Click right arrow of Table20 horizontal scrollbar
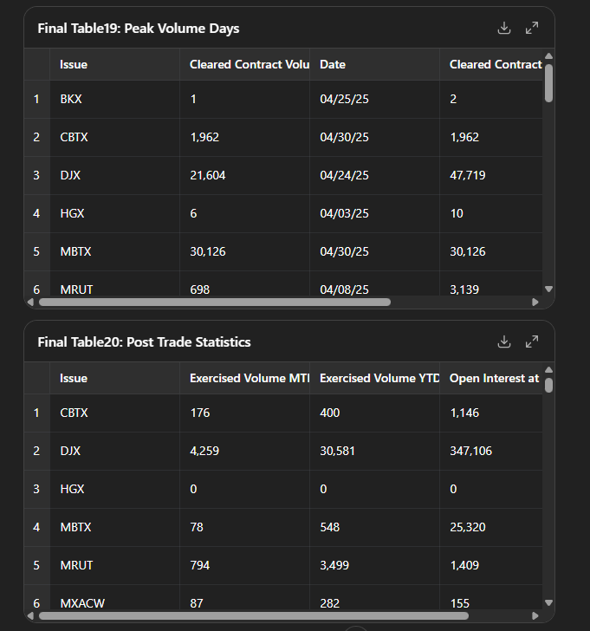The height and width of the screenshot is (631, 590). [535, 615]
